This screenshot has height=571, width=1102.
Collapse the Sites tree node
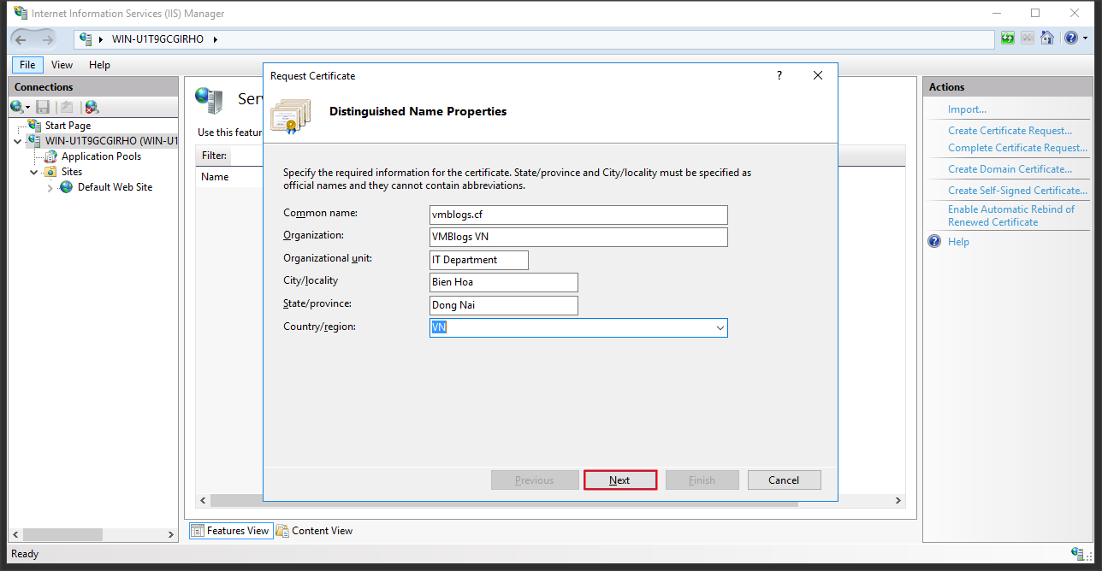coord(34,172)
